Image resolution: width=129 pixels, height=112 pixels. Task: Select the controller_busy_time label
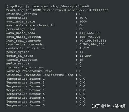(25, 48)
